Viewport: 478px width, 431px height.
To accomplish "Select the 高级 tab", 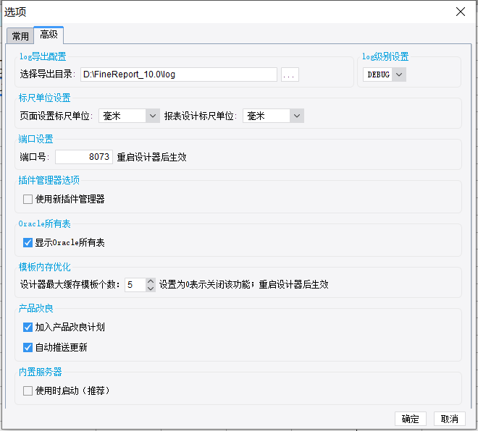I will pos(49,35).
